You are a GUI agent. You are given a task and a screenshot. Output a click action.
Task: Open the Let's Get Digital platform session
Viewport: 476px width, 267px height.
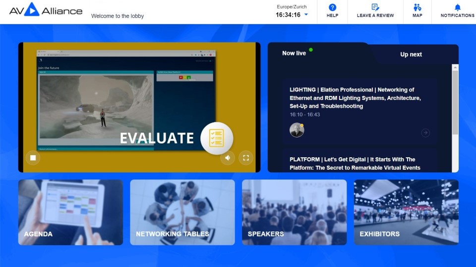(360, 161)
